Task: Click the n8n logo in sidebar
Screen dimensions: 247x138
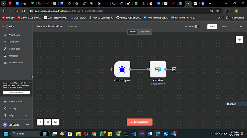Action: pos(8,26)
